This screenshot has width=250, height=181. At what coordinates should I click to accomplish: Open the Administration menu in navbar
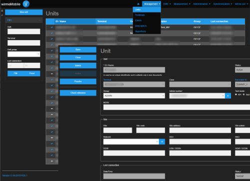point(201,4)
